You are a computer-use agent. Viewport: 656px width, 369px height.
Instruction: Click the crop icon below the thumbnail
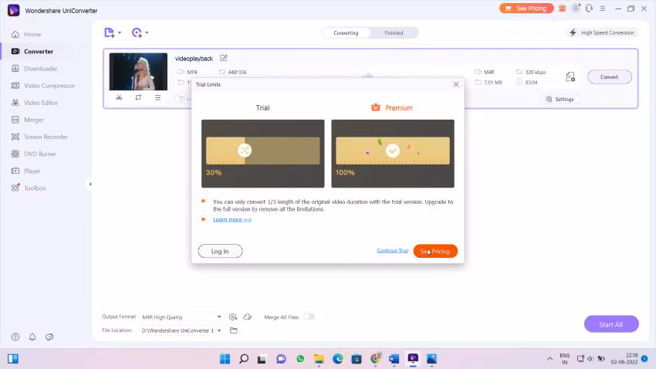(138, 97)
